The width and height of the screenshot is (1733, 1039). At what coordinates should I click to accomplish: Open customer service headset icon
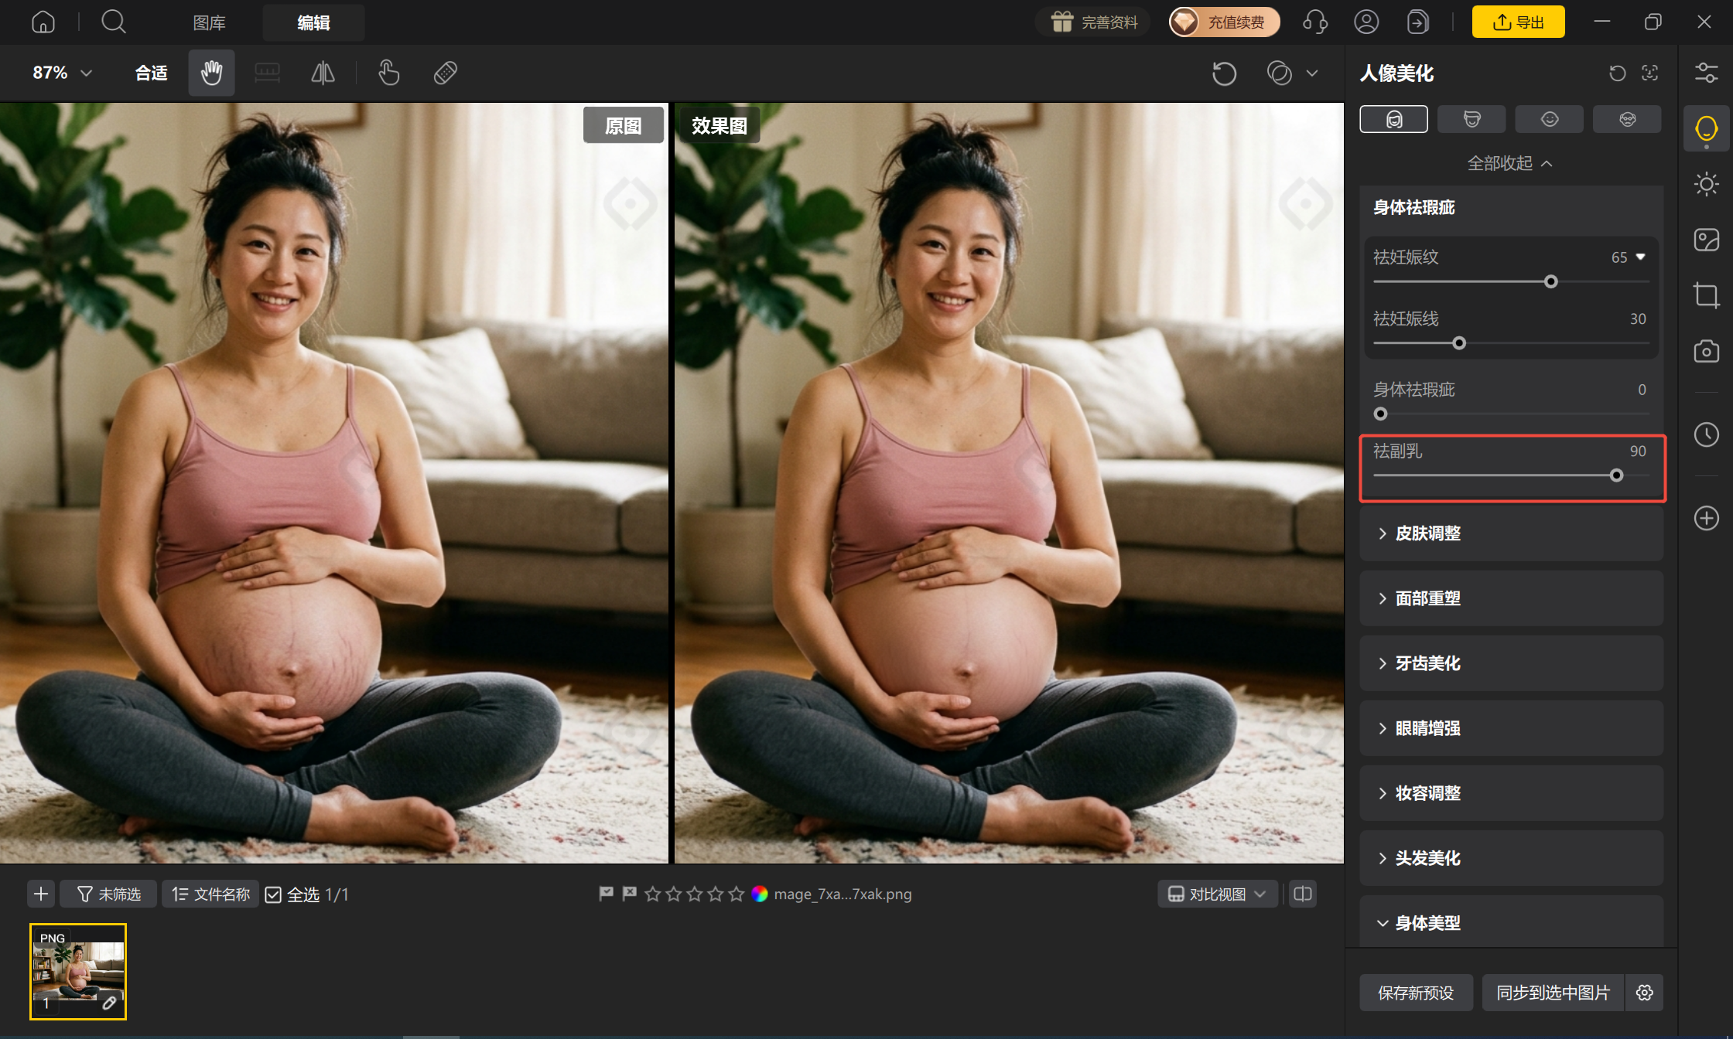pyautogui.click(x=1315, y=22)
